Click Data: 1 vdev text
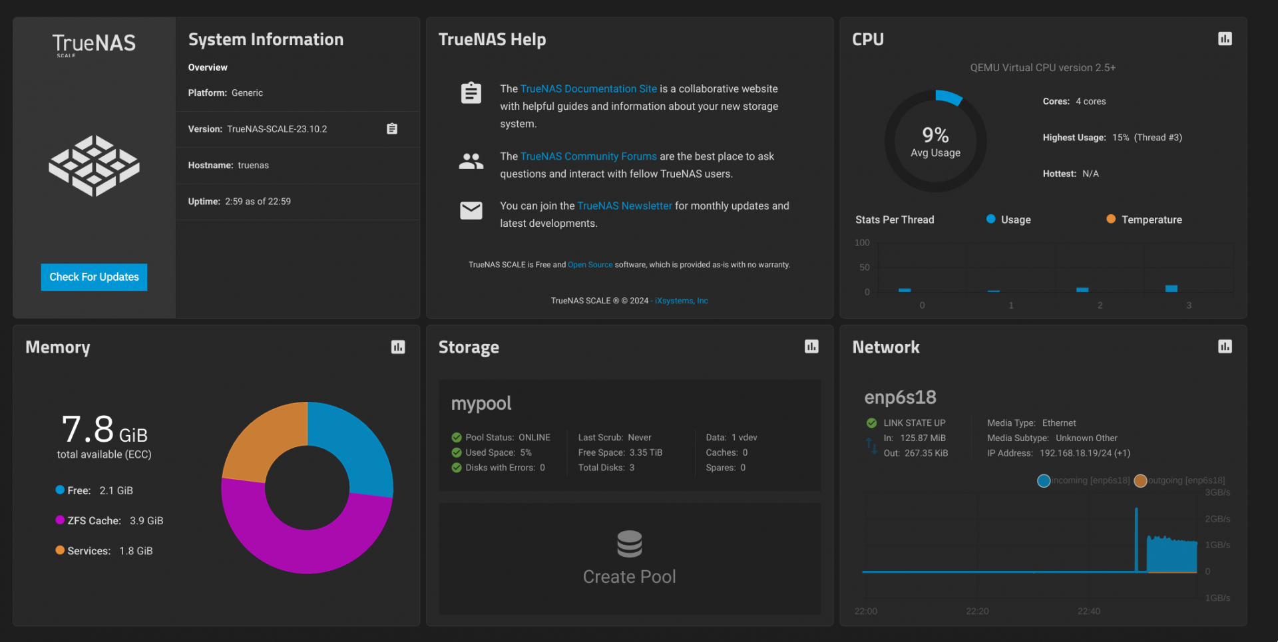The image size is (1278, 642). pos(732,437)
